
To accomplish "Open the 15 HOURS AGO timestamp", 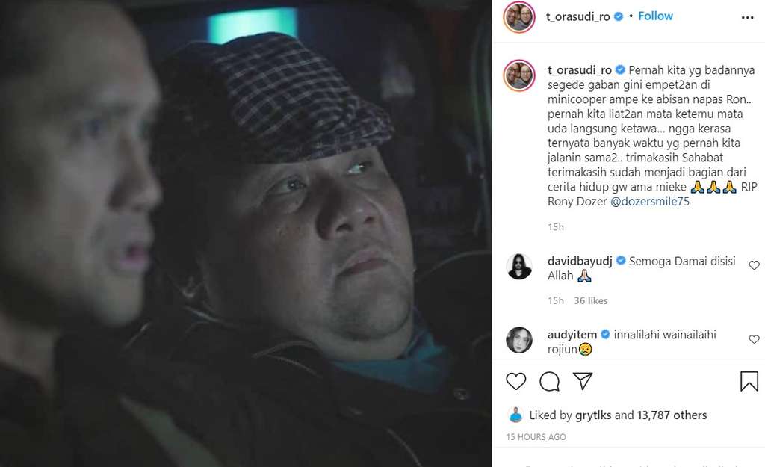I will [536, 437].
